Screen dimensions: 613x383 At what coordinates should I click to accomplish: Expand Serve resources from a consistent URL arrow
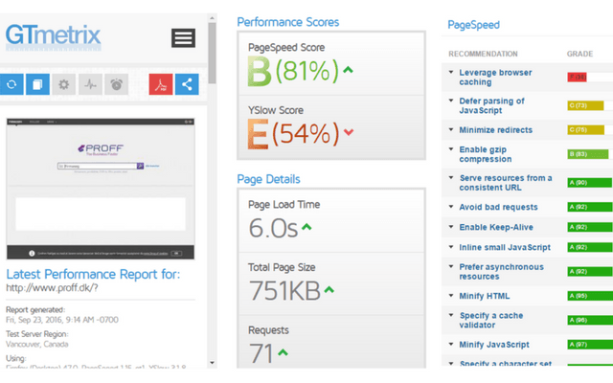[451, 178]
